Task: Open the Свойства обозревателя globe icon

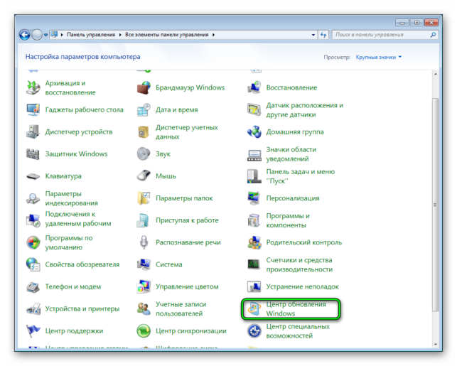Action: [33, 264]
